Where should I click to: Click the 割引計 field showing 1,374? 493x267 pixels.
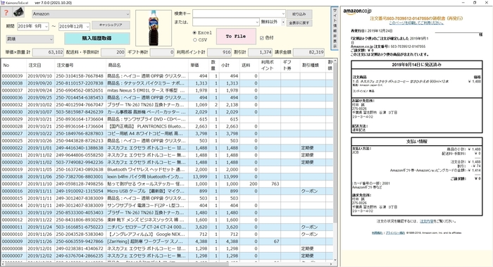pos(260,52)
